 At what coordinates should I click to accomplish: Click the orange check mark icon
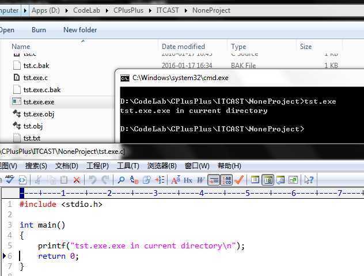coord(239,180)
